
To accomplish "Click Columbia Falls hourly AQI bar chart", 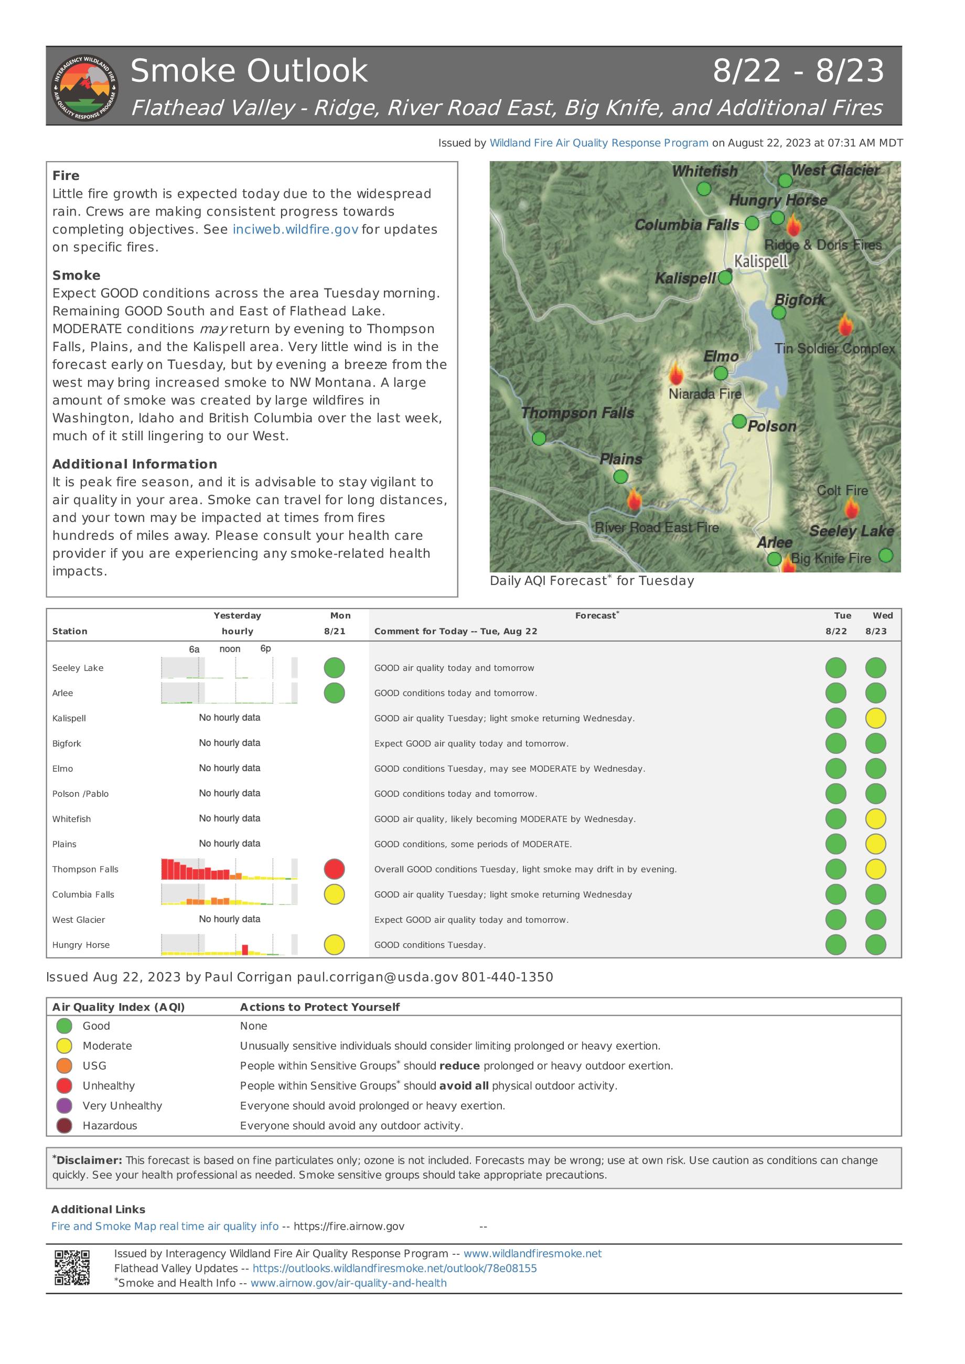I will (229, 894).
